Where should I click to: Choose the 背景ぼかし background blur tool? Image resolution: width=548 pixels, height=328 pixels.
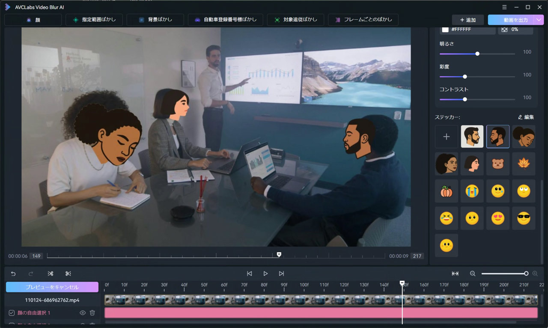155,19
